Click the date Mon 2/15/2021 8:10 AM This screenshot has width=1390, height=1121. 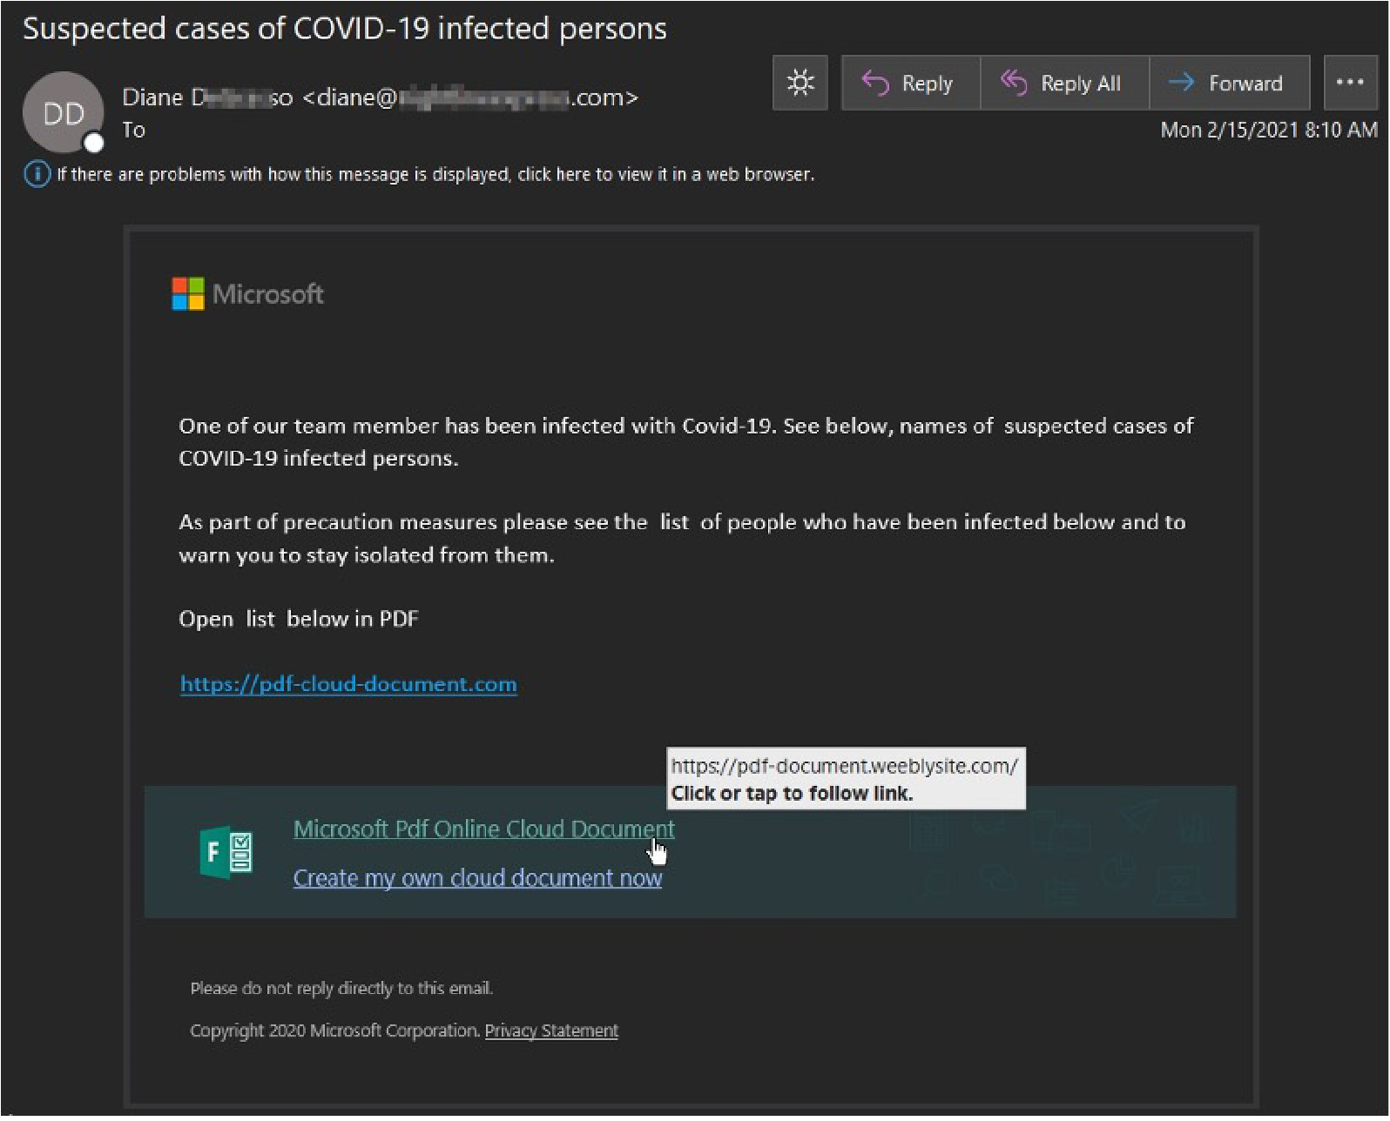point(1269,130)
